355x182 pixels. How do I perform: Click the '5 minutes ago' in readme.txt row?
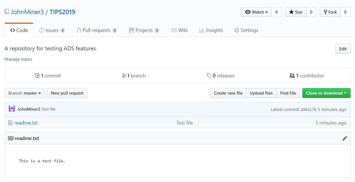click(x=331, y=123)
